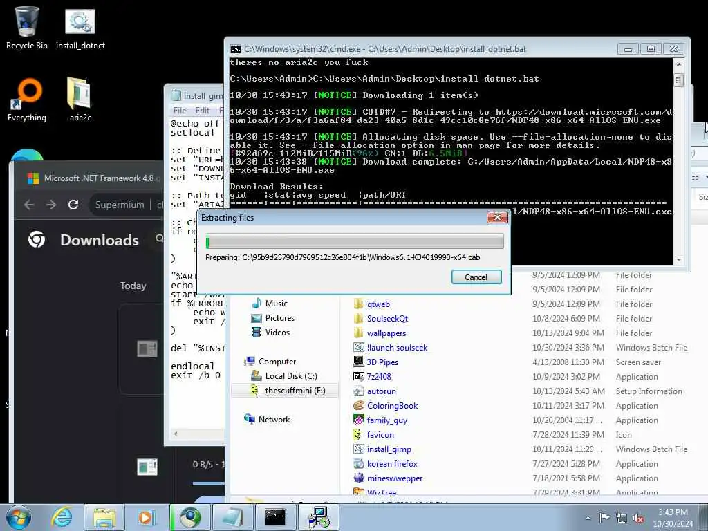708x531 pixels.
Task: Click the cmd window scrollbar up arrow
Action: (x=678, y=64)
